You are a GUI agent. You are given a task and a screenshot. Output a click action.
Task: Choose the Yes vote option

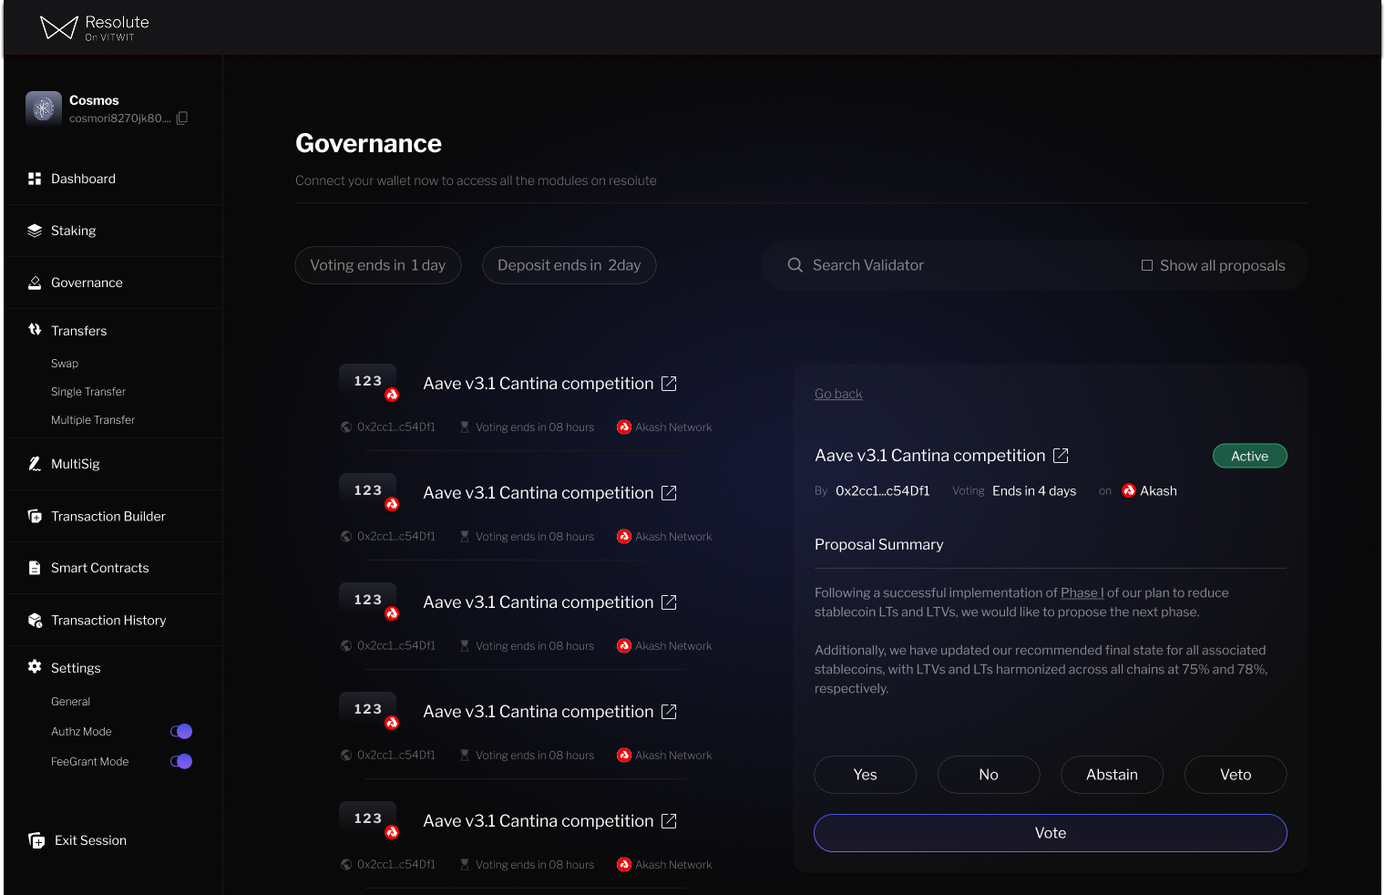(x=866, y=775)
